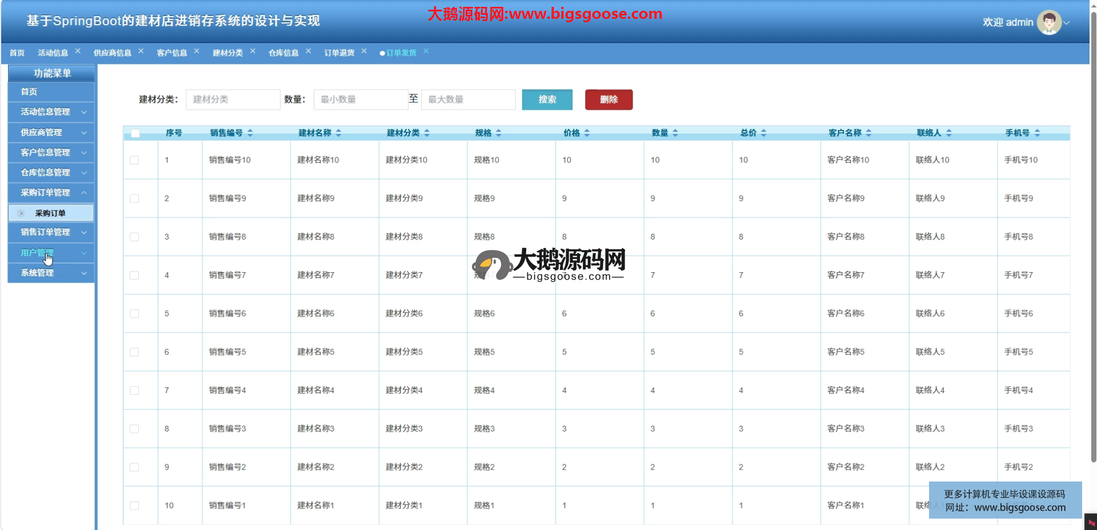Expand the 活动信息管理 menu
This screenshot has width=1097, height=530.
coord(84,112)
